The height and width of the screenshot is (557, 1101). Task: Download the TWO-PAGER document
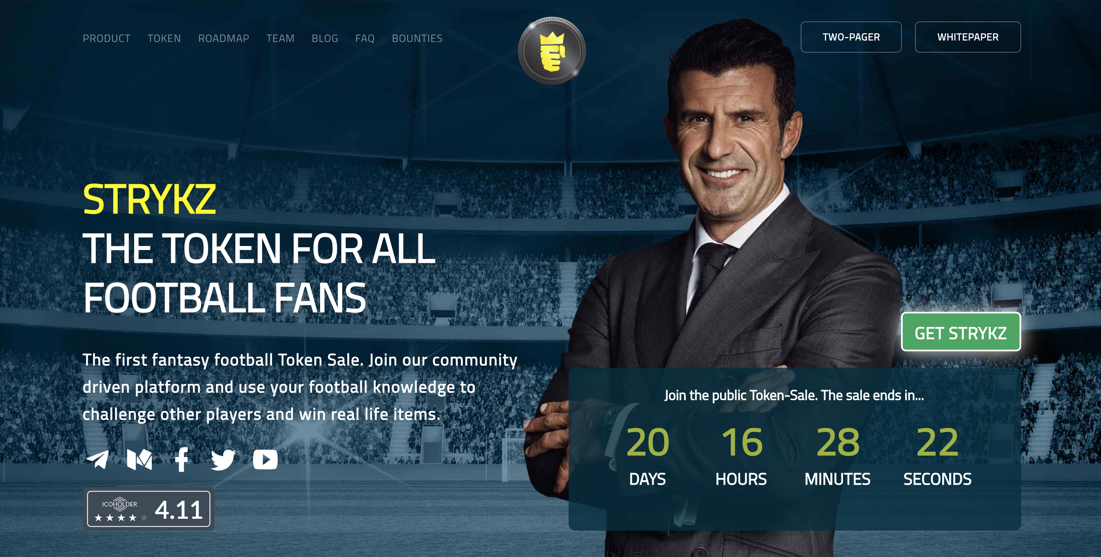851,37
